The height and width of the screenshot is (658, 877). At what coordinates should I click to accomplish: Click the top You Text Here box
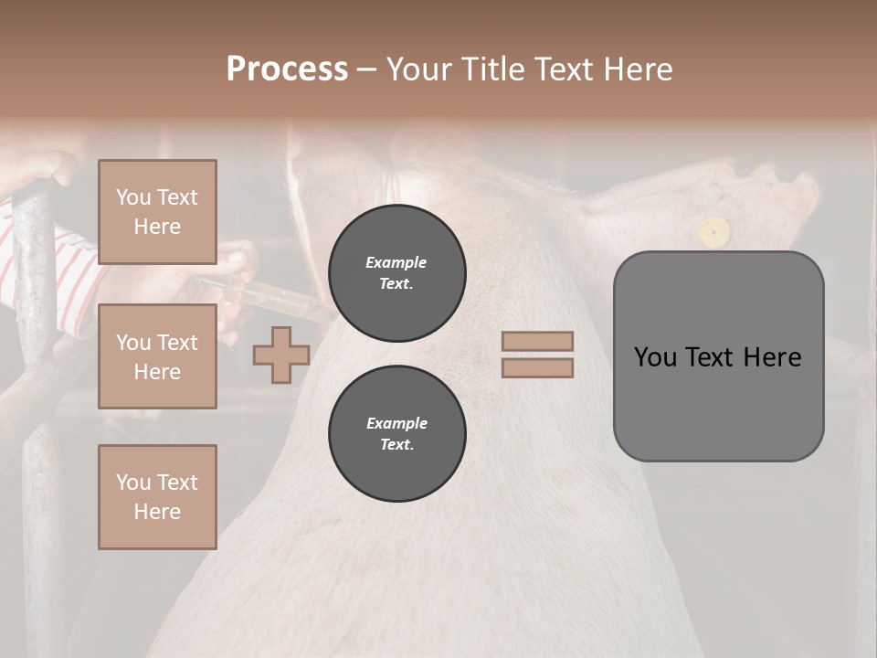coord(157,212)
